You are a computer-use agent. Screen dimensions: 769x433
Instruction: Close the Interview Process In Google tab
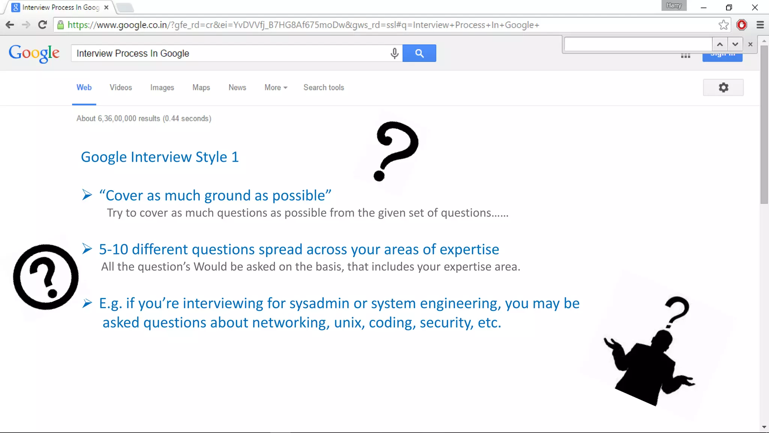[106, 7]
